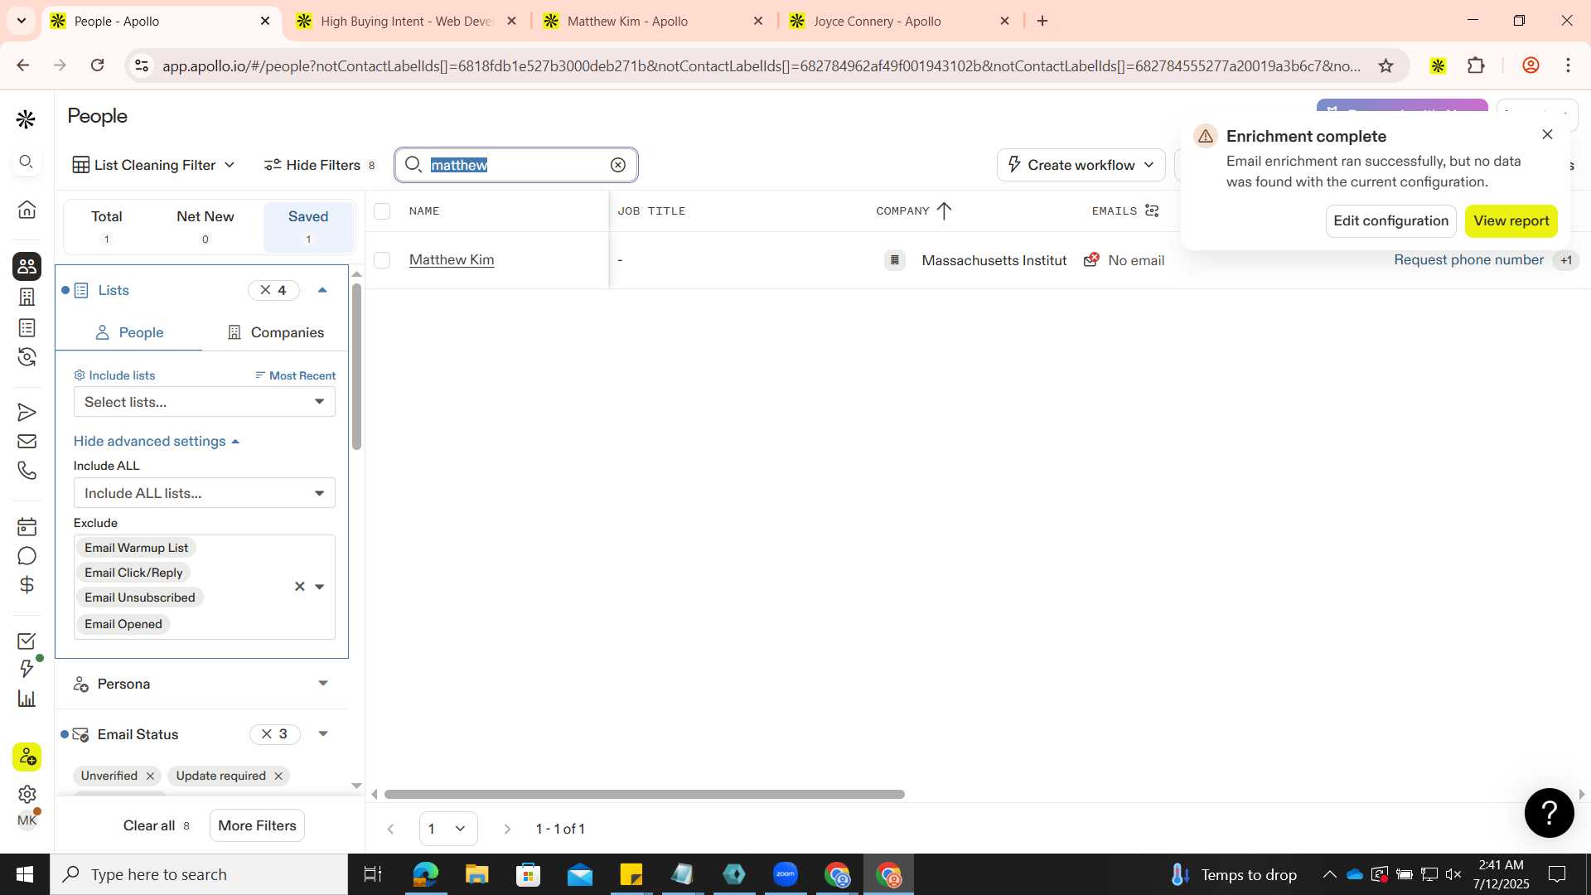The image size is (1591, 895).
Task: Open the Deals dollar icon in the sidebar
Action: [27, 585]
